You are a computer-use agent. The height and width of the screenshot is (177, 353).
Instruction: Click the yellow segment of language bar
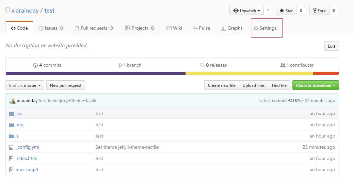tap(249, 74)
